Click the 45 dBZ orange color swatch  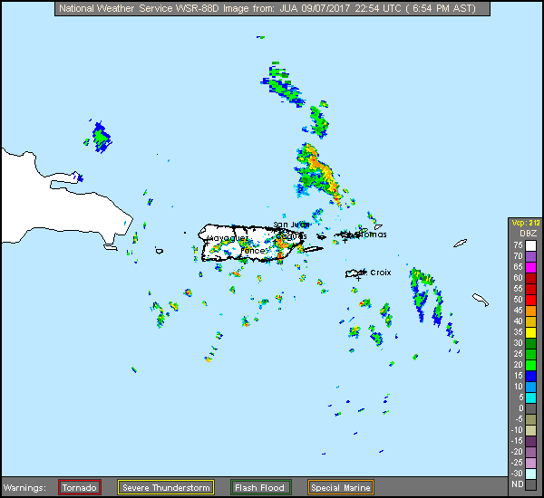coord(530,311)
